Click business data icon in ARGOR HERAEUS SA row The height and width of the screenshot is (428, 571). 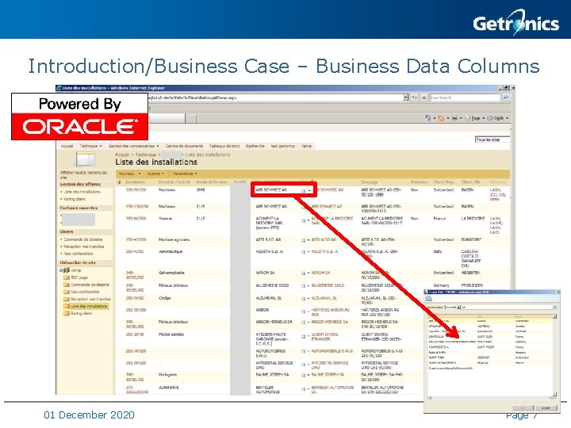coord(303,323)
